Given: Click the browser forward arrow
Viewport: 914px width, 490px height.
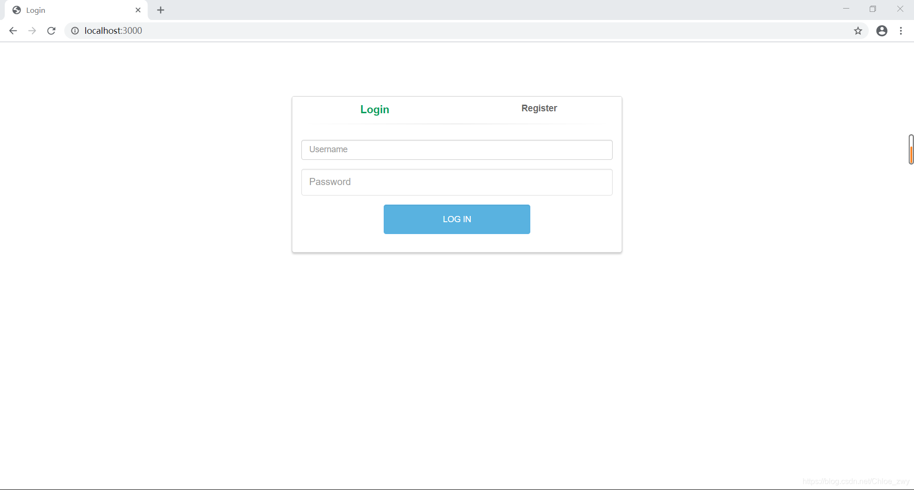Looking at the screenshot, I should pyautogui.click(x=32, y=31).
